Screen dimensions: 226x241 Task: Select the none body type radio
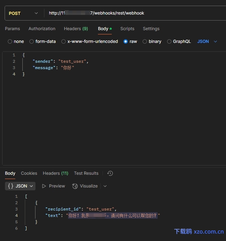[x=10, y=41]
